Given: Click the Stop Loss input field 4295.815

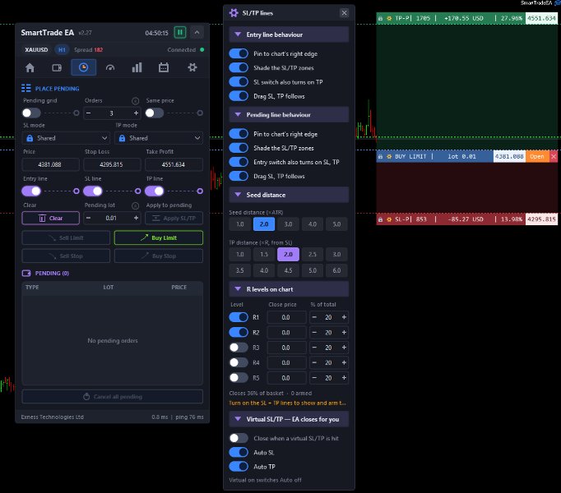Looking at the screenshot, I should click(112, 165).
